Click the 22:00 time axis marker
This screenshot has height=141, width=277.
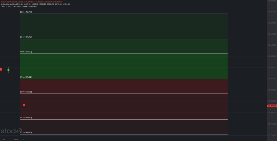point(16,140)
